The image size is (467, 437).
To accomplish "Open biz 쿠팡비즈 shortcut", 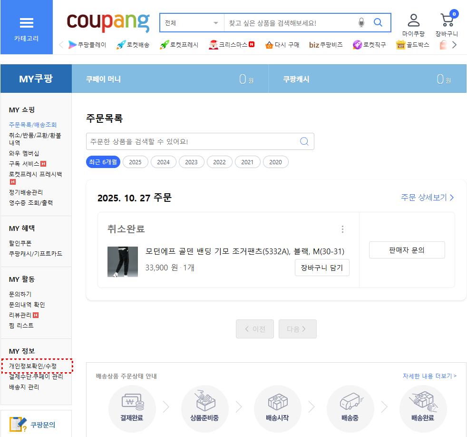I will pos(326,45).
